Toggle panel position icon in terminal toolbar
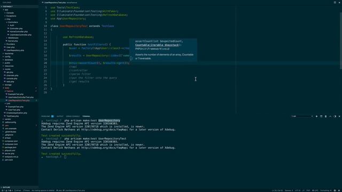The width and height of the screenshot is (342, 192). (x=335, y=116)
